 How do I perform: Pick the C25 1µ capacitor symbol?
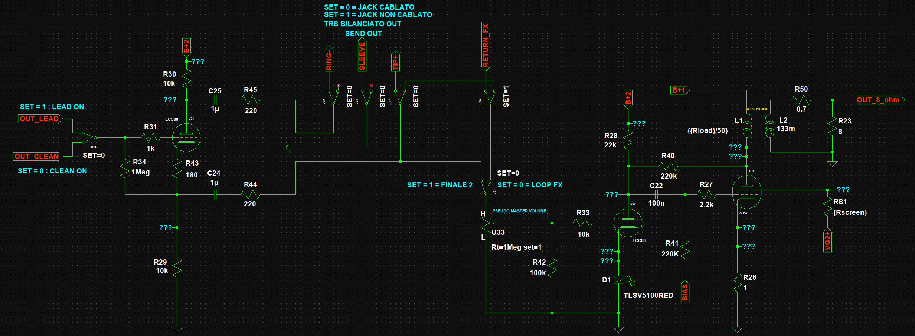(x=215, y=100)
